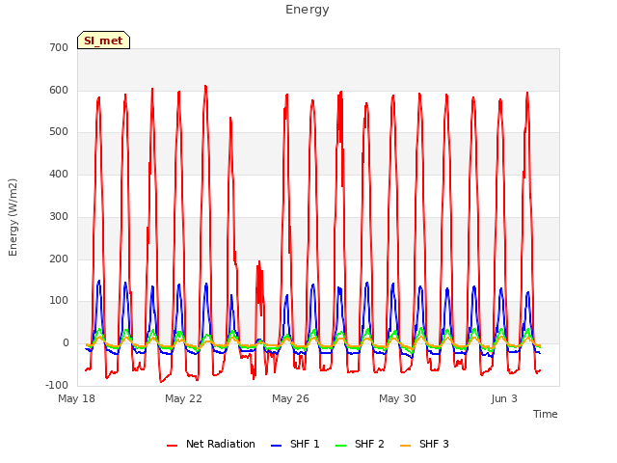Image resolution: width=617 pixels, height=463 pixels.
Task: Click the Time x-axis title
Action: tap(546, 414)
